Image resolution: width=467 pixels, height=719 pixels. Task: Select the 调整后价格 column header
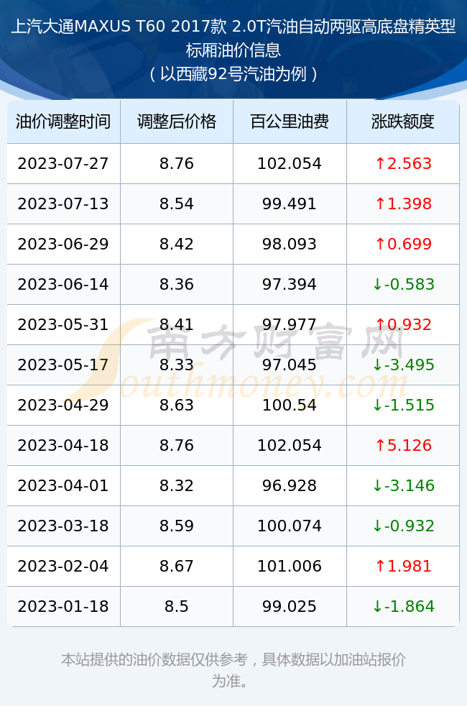(x=177, y=122)
